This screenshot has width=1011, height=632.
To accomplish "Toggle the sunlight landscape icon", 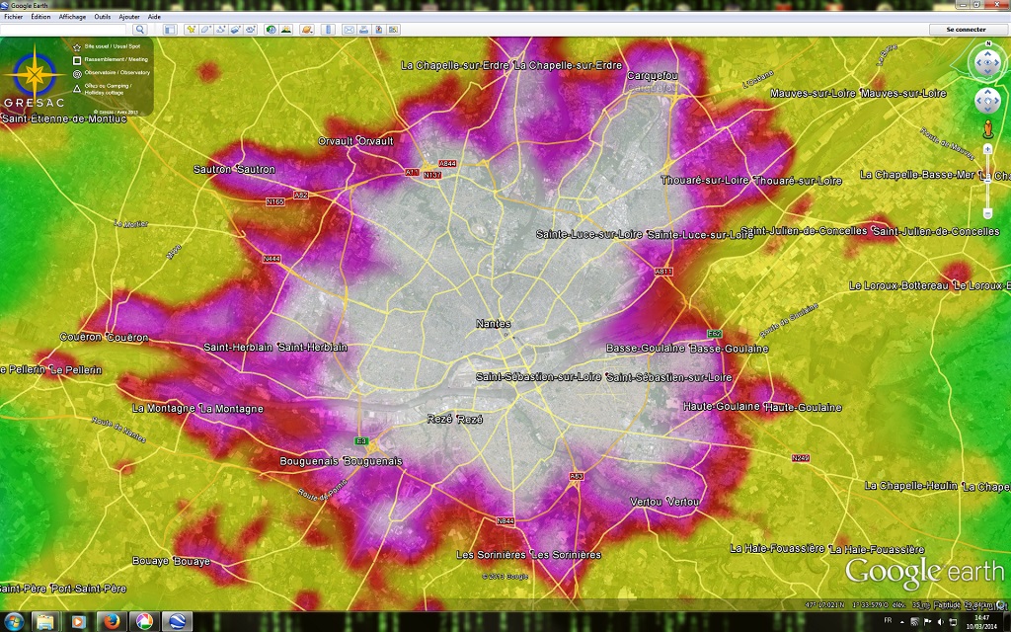I will [x=285, y=29].
